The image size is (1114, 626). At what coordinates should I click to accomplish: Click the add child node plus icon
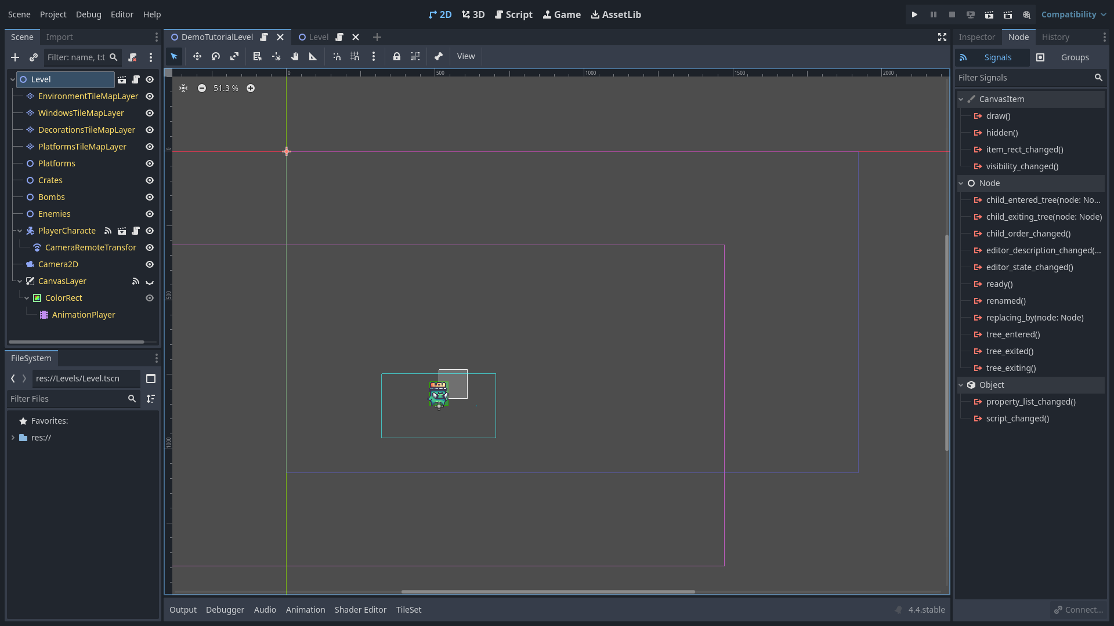pyautogui.click(x=15, y=57)
